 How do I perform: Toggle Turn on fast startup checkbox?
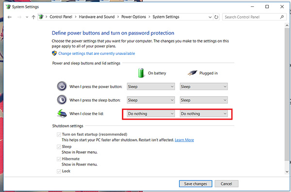click(59, 135)
